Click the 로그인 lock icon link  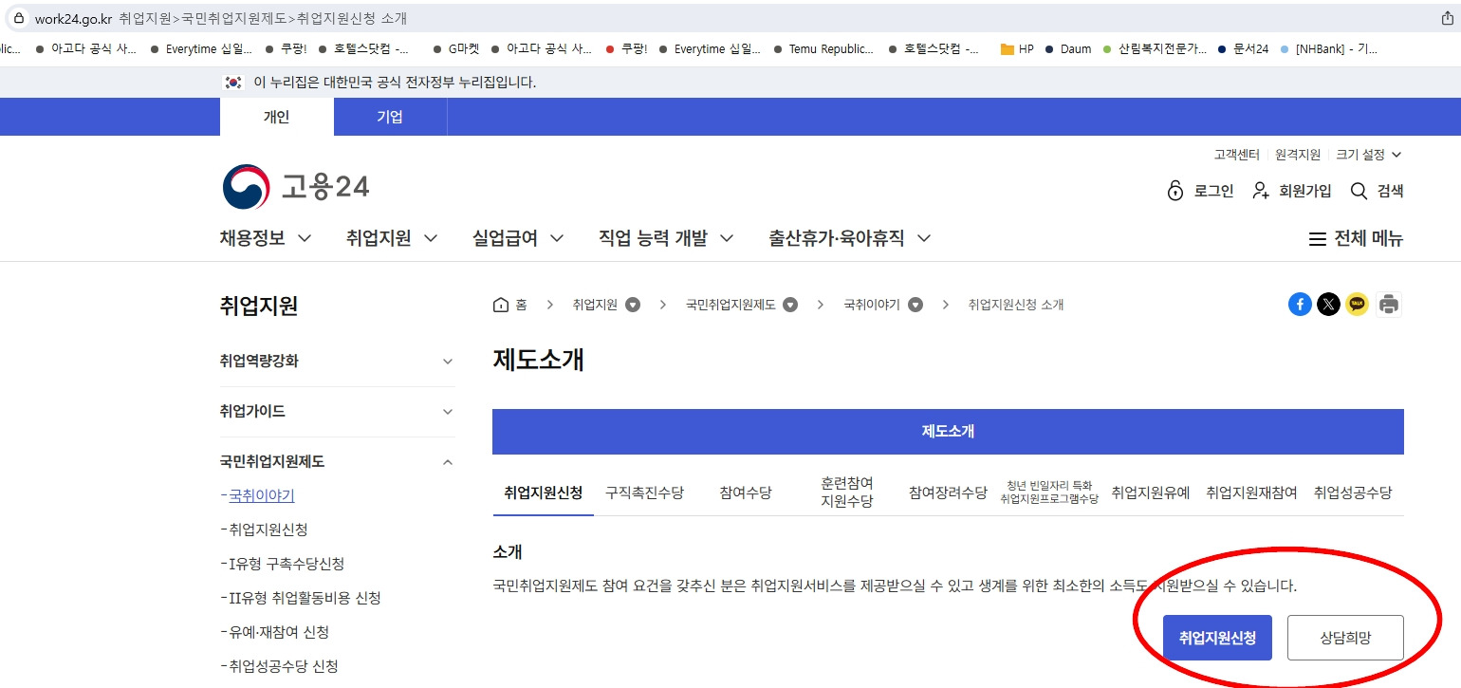tap(1200, 191)
